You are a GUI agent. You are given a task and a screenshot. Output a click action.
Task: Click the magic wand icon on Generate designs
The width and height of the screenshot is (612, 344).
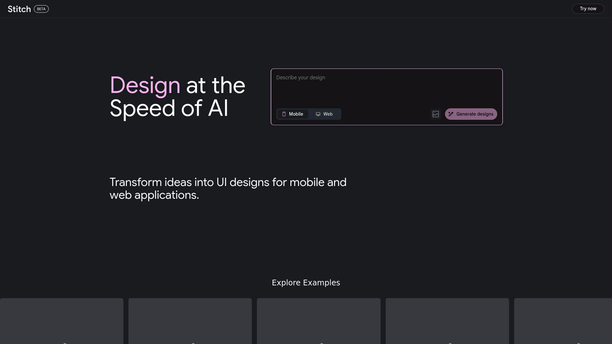451,114
